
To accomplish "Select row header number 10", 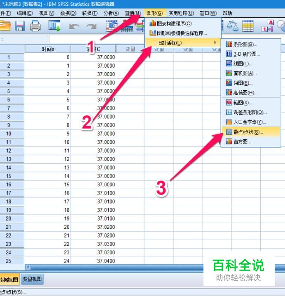I will click(12, 134).
